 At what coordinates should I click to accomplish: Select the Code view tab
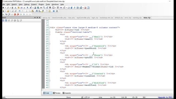(x=47, y=93)
